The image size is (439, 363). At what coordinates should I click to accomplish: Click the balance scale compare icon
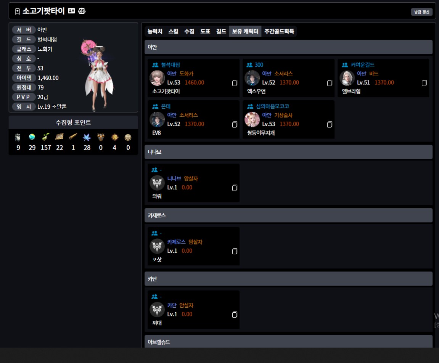[x=82, y=11]
